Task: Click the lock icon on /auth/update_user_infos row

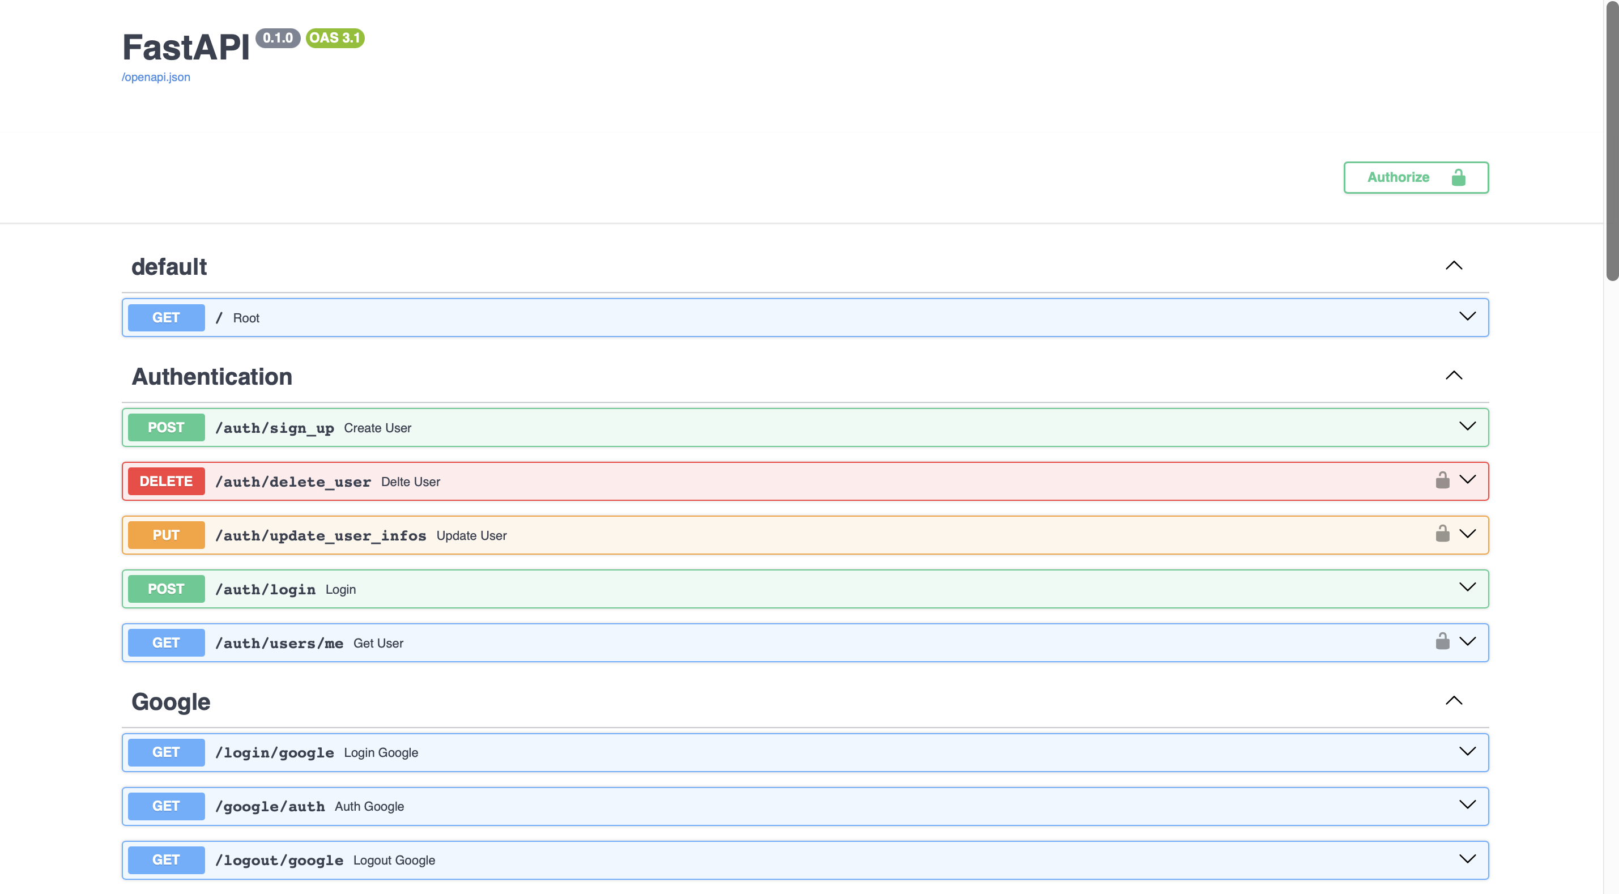Action: [x=1442, y=534]
